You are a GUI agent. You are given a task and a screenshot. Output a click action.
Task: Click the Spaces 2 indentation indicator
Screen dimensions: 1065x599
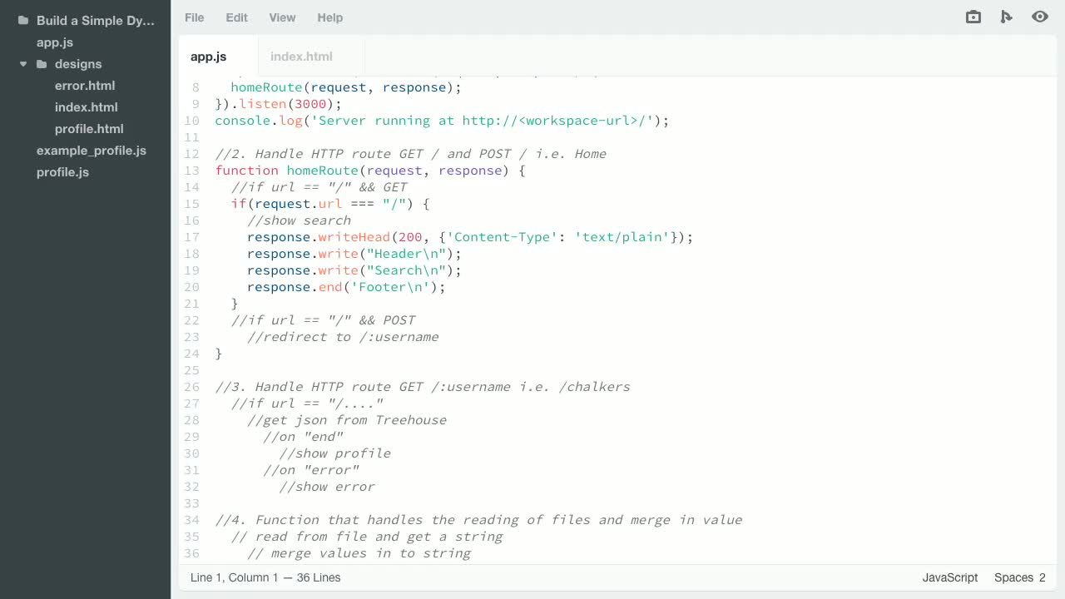[1018, 577]
